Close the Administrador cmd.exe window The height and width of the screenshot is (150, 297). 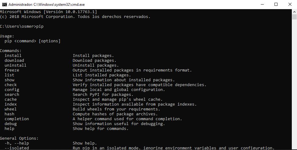pyautogui.click(x=290, y=4)
